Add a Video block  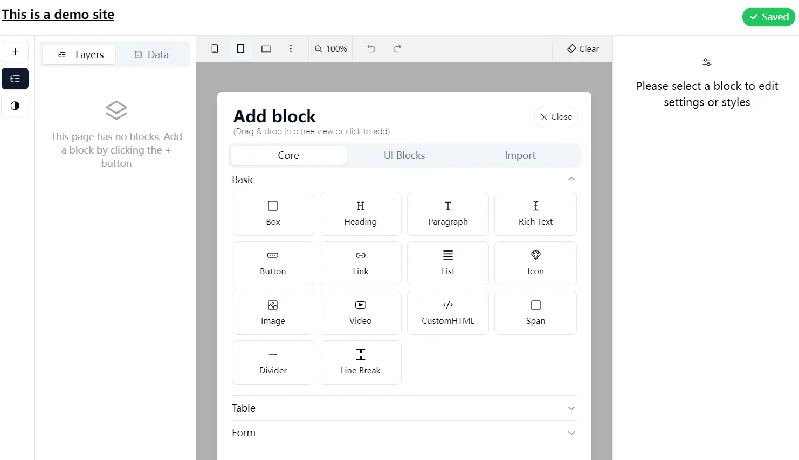361,313
